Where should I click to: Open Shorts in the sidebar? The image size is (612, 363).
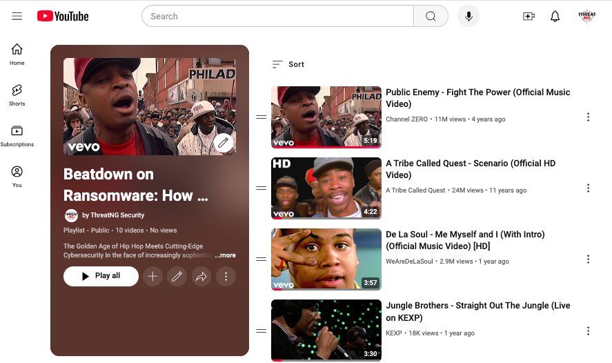pyautogui.click(x=17, y=95)
